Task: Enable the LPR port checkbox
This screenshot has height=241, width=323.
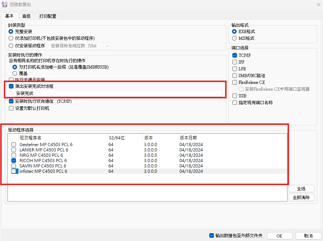Action: pos(235,69)
